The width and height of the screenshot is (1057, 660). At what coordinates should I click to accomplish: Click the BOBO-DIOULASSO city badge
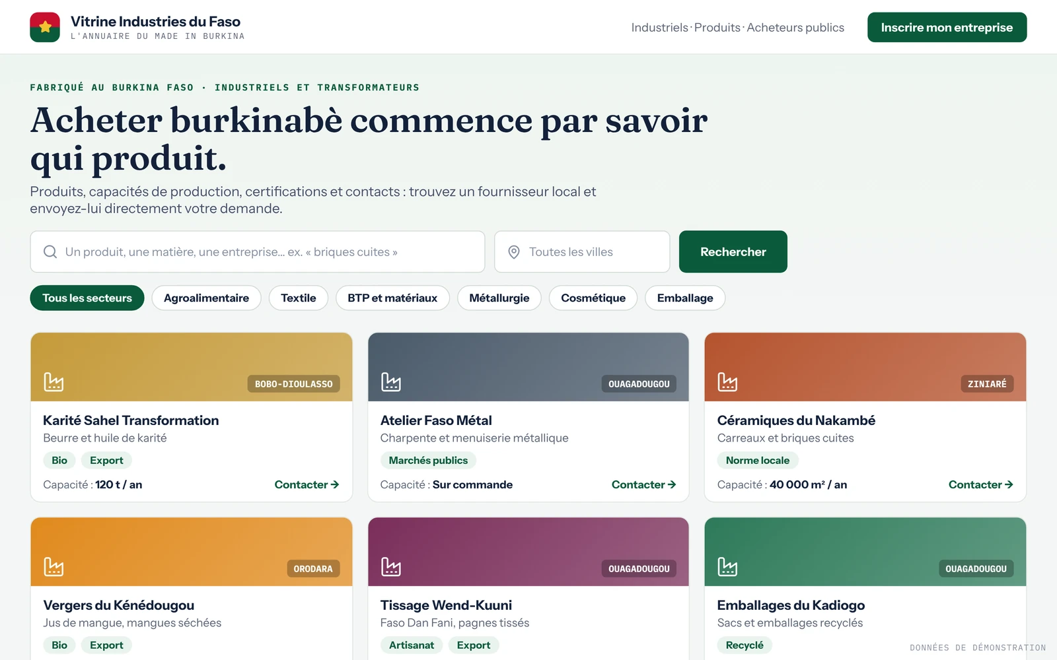[x=294, y=384]
